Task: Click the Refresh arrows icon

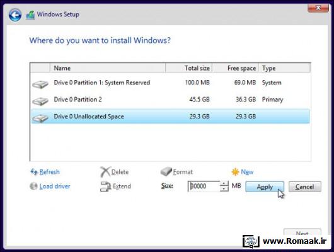Action: pyautogui.click(x=34, y=172)
